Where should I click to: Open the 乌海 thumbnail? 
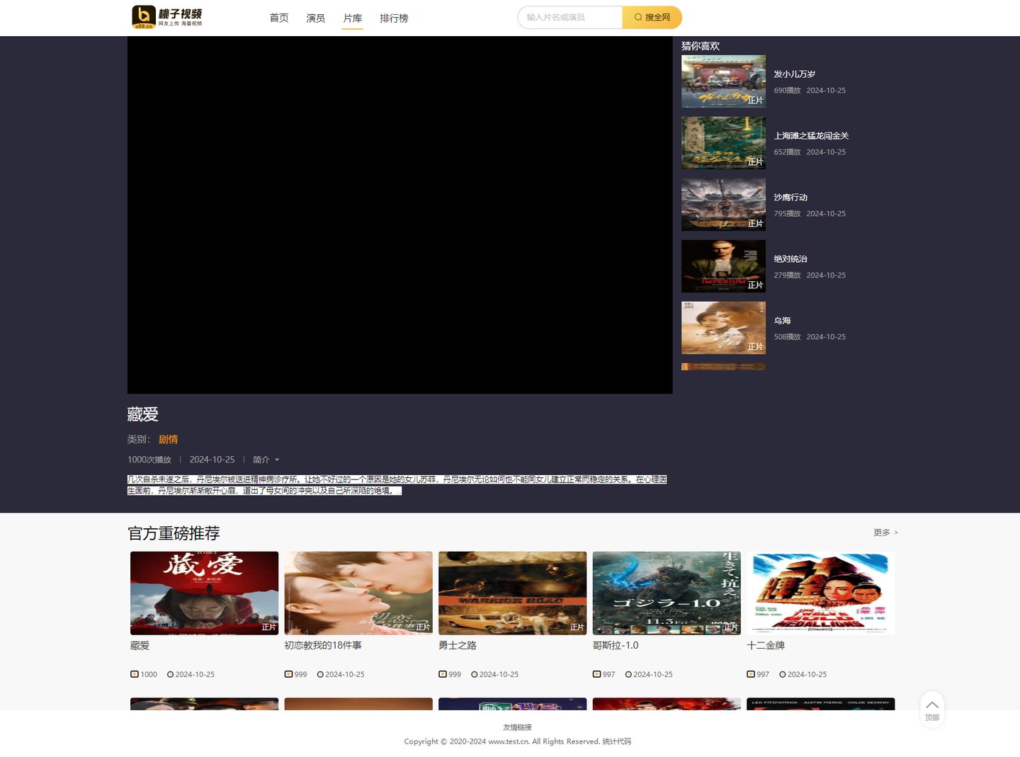[723, 328]
